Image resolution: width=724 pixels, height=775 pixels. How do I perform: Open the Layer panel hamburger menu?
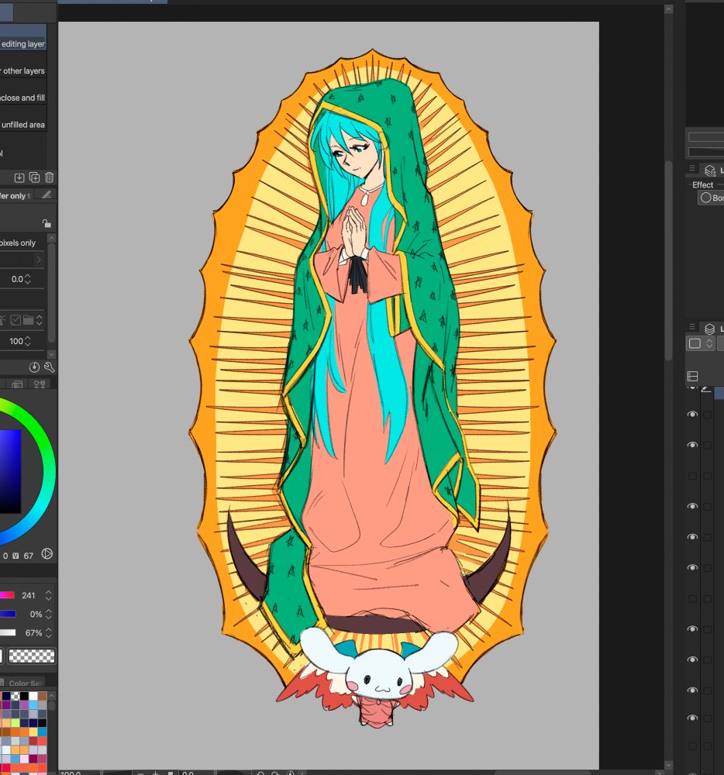[692, 327]
